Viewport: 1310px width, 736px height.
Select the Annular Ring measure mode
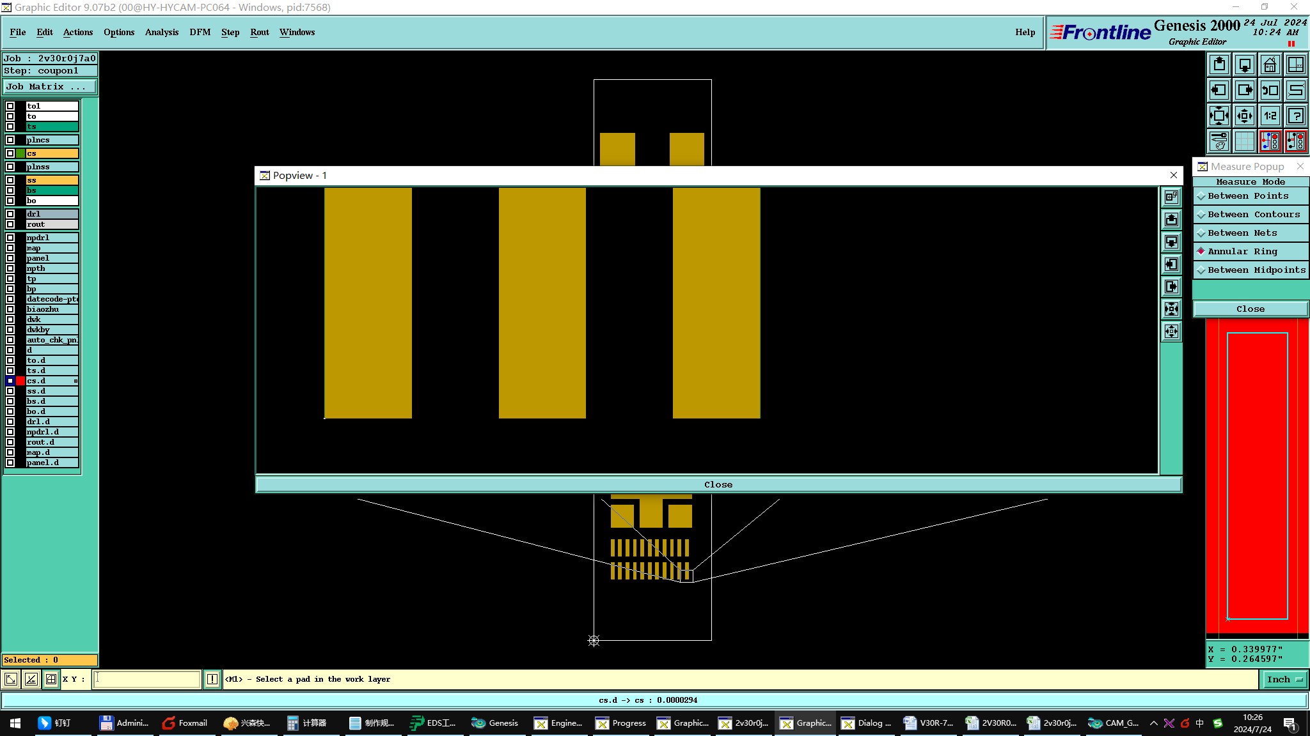click(x=1242, y=252)
